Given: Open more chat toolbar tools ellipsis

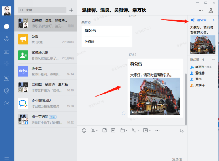Looking at the screenshot, I should click(x=157, y=131).
